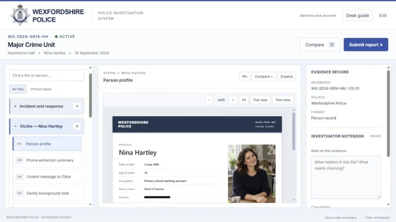This screenshot has width=396, height=222.
Task: Submit the report
Action: (366, 45)
